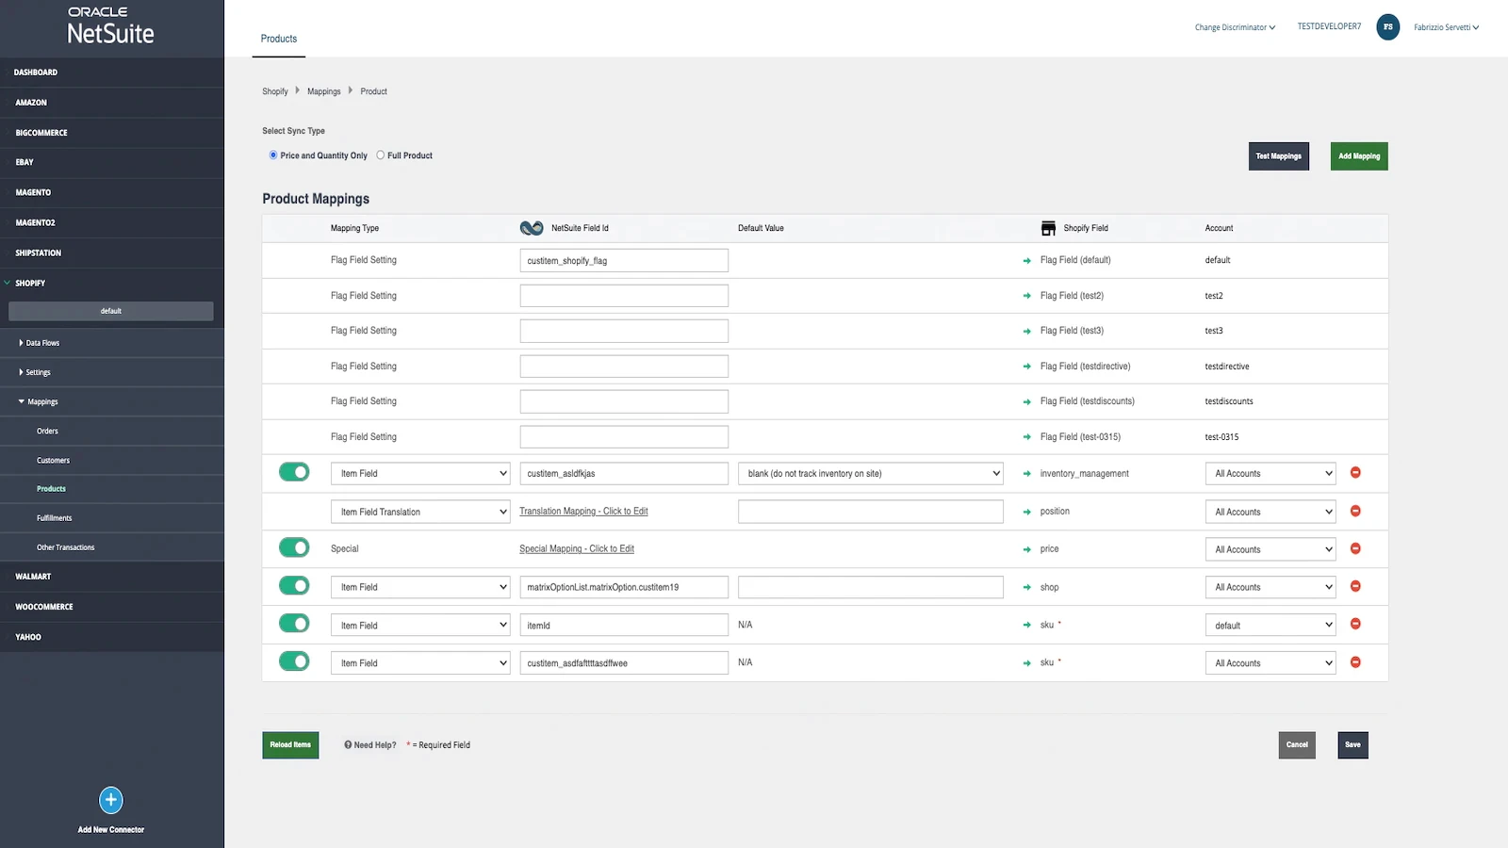Click green arrow beside inventory_management
Screen dimensions: 1508x848
1027,474
